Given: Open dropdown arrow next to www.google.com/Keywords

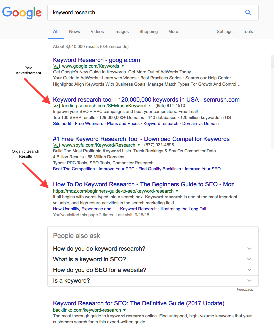Looking at the screenshot, I should point(123,66).
